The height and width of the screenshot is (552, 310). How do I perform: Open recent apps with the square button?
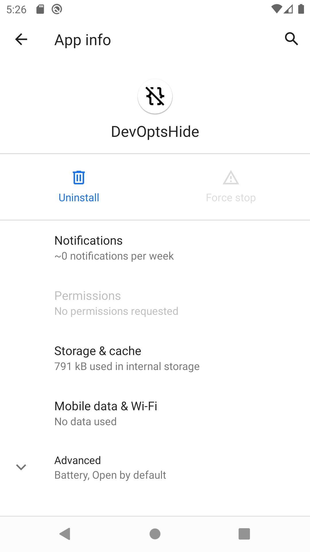point(244,534)
